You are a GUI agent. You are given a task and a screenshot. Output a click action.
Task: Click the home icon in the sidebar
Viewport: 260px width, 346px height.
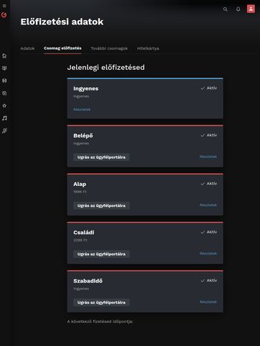(x=4, y=56)
